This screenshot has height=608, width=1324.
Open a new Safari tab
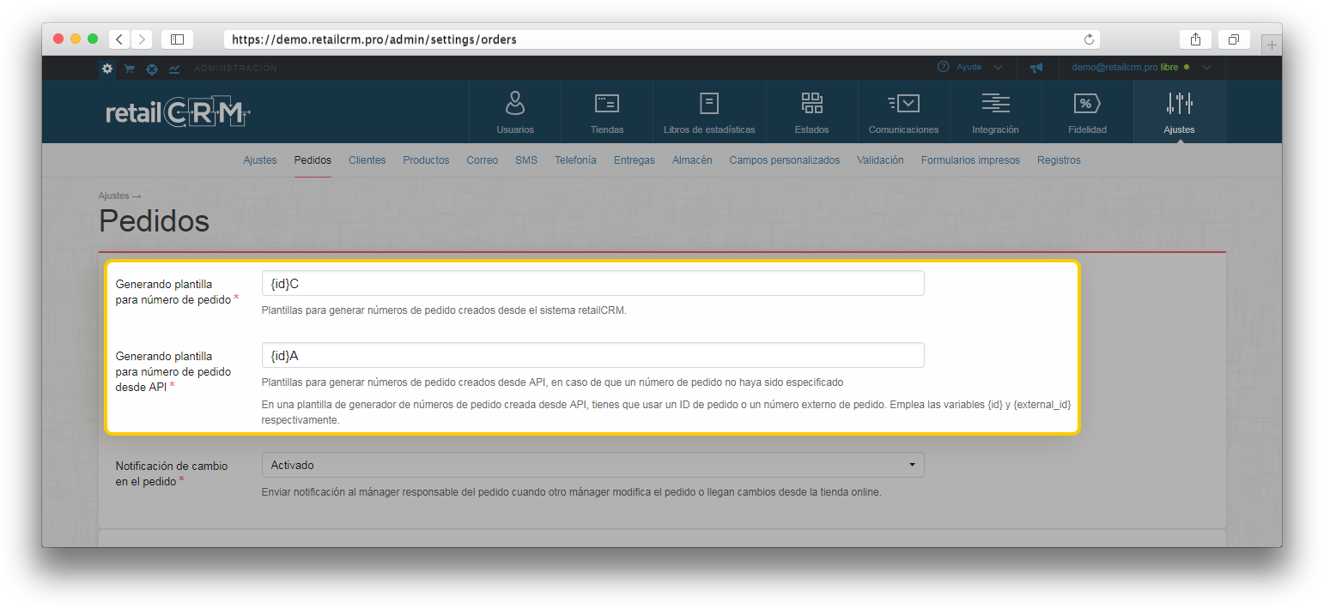tap(1272, 45)
